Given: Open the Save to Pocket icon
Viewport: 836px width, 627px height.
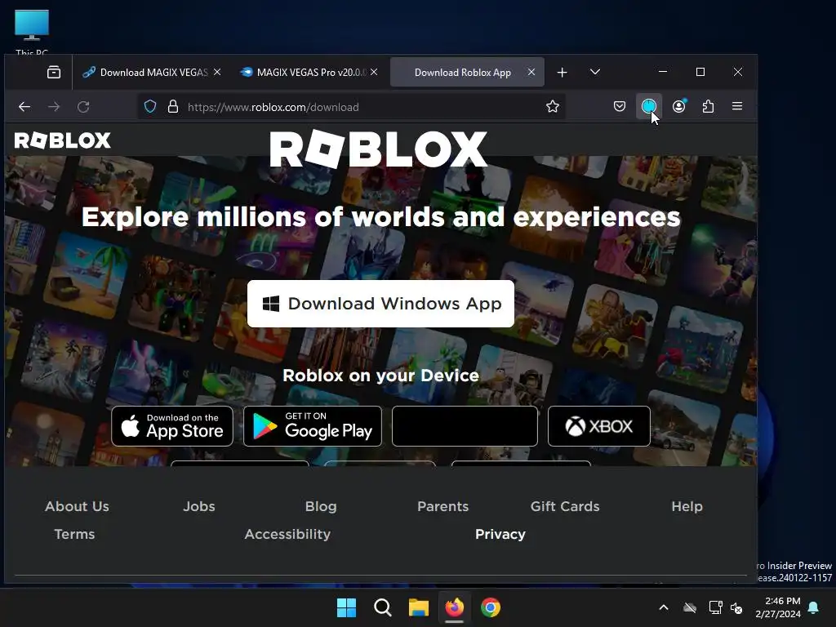Looking at the screenshot, I should 620,107.
